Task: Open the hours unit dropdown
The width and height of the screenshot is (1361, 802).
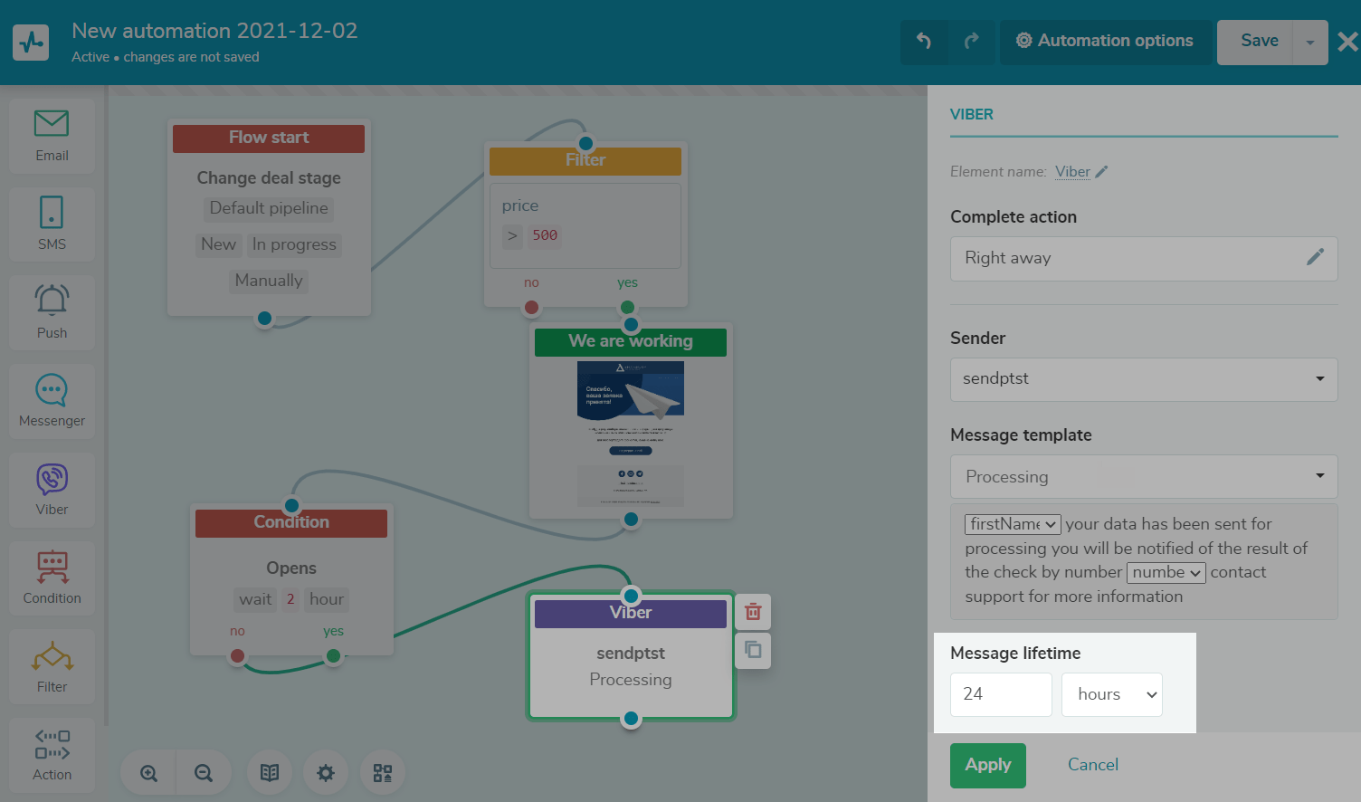Action: [1111, 694]
